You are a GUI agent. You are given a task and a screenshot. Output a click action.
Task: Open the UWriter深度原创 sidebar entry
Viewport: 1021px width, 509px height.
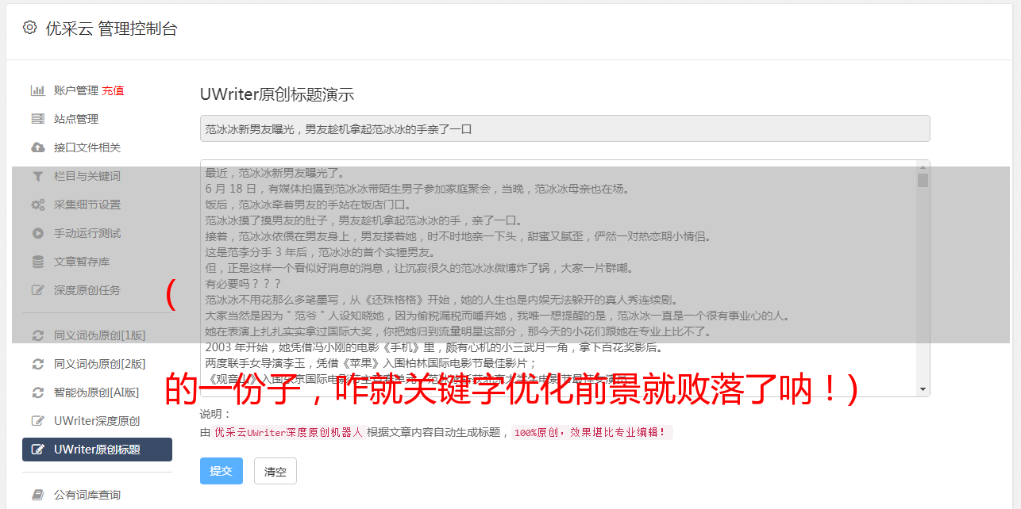point(97,421)
